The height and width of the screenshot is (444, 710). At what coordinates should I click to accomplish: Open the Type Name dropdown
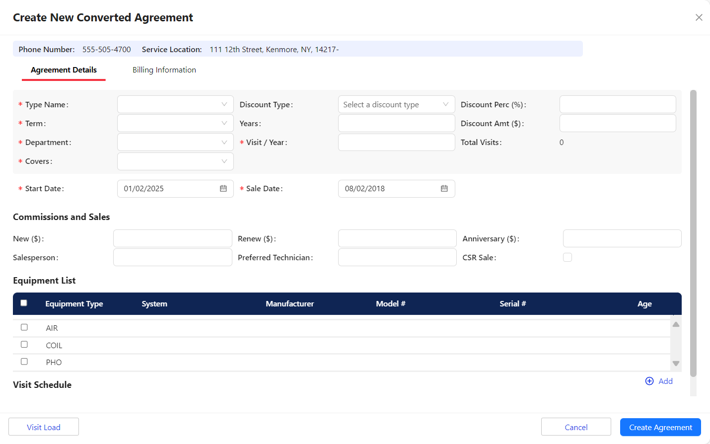point(175,104)
